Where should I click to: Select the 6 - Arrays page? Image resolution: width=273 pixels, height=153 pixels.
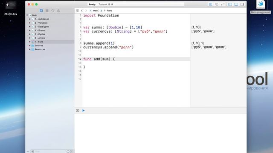(40, 38)
